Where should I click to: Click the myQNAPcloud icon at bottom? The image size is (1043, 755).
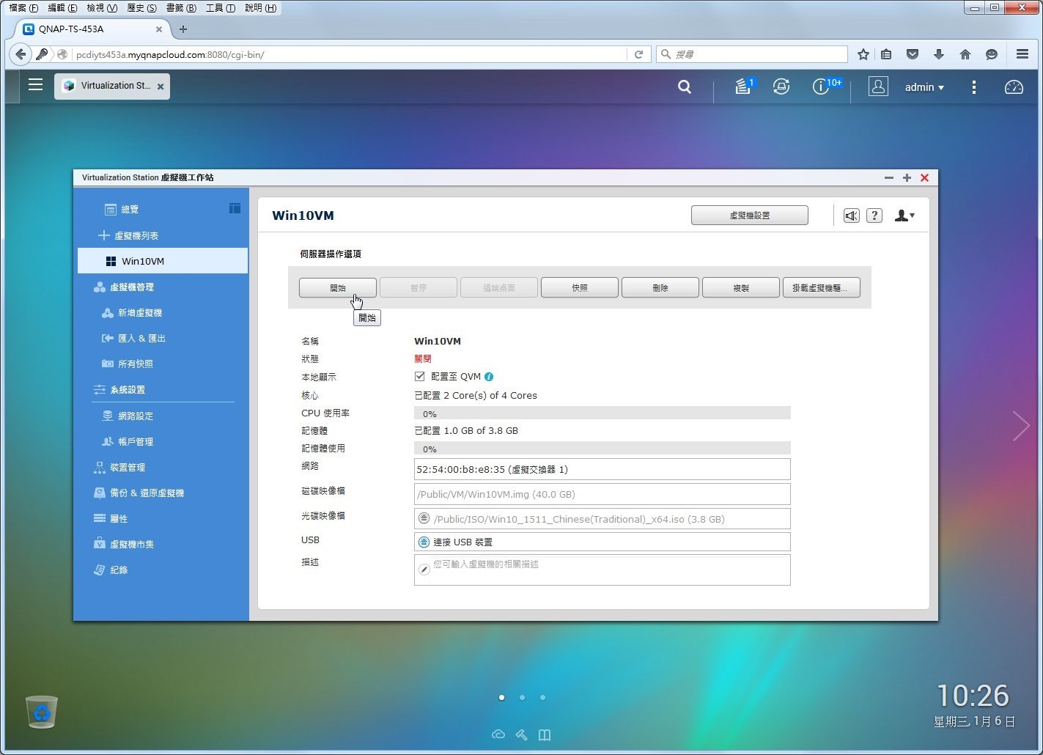[x=498, y=734]
